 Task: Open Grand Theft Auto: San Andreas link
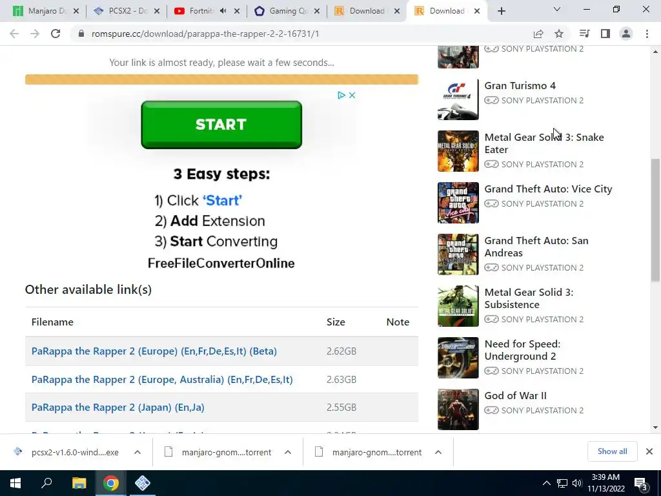(x=536, y=247)
